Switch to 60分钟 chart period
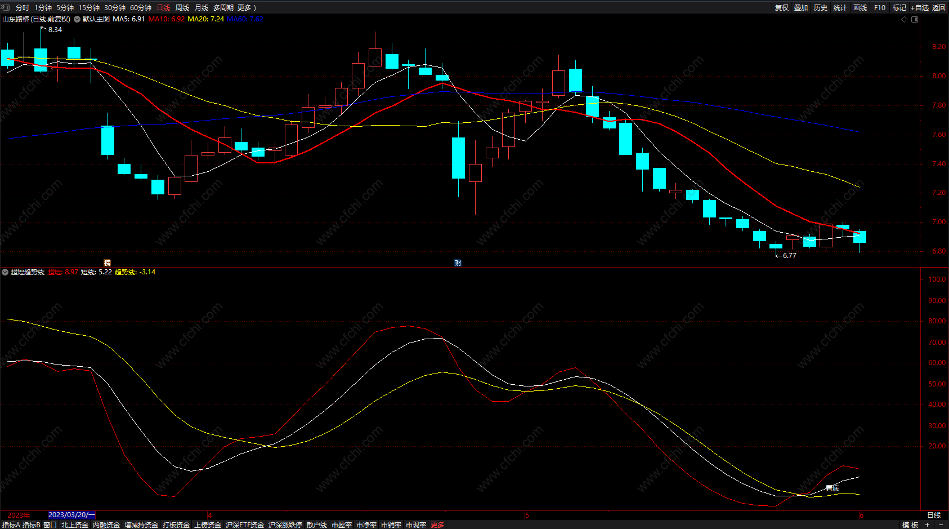Image resolution: width=949 pixels, height=529 pixels. (141, 8)
